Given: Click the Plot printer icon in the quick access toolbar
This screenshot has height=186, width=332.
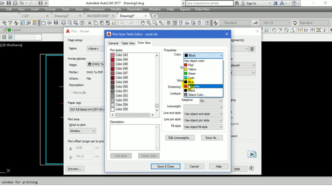Looking at the screenshot, I should click(15, 3).
